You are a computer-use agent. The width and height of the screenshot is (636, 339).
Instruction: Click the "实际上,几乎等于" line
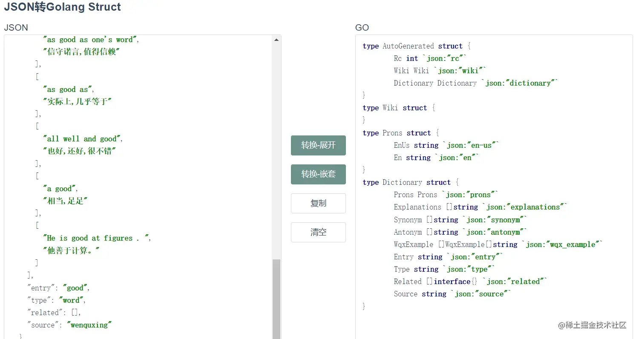point(77,102)
